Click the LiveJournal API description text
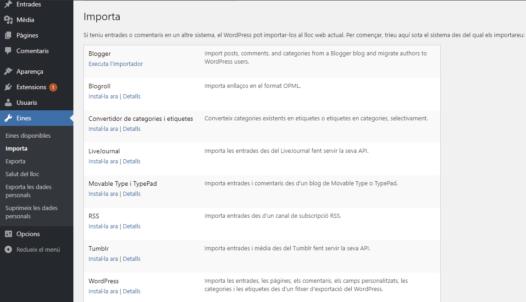The width and height of the screenshot is (526, 302). coord(287,151)
